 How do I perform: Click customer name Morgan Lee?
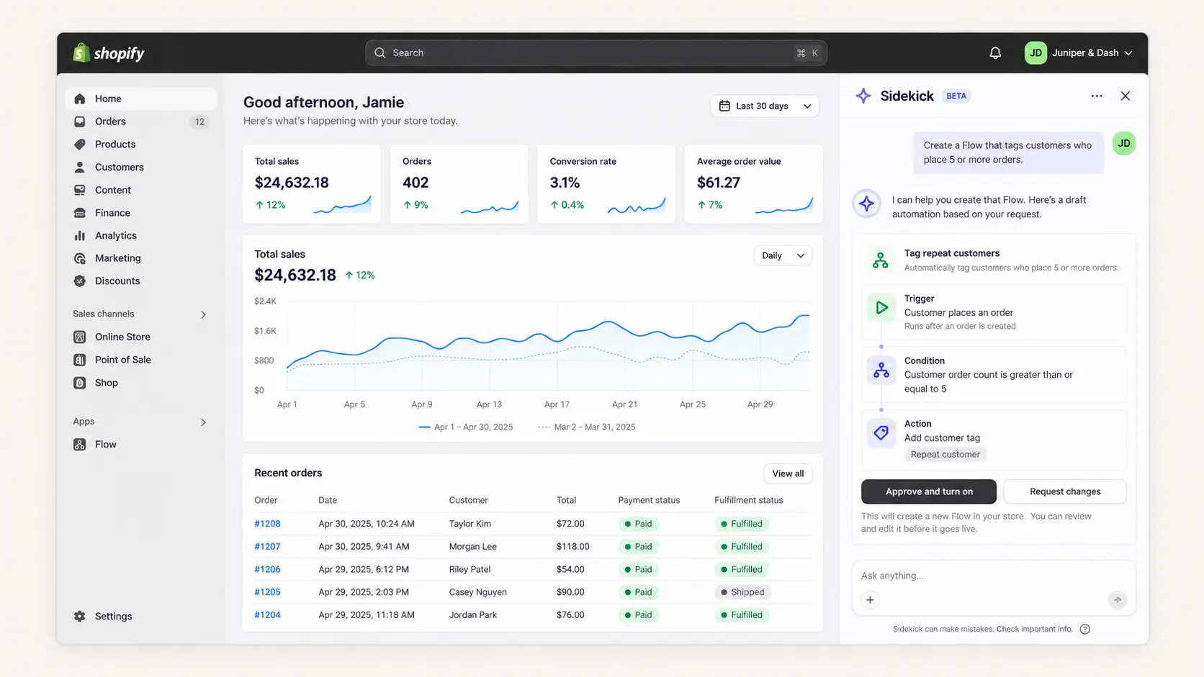click(473, 547)
